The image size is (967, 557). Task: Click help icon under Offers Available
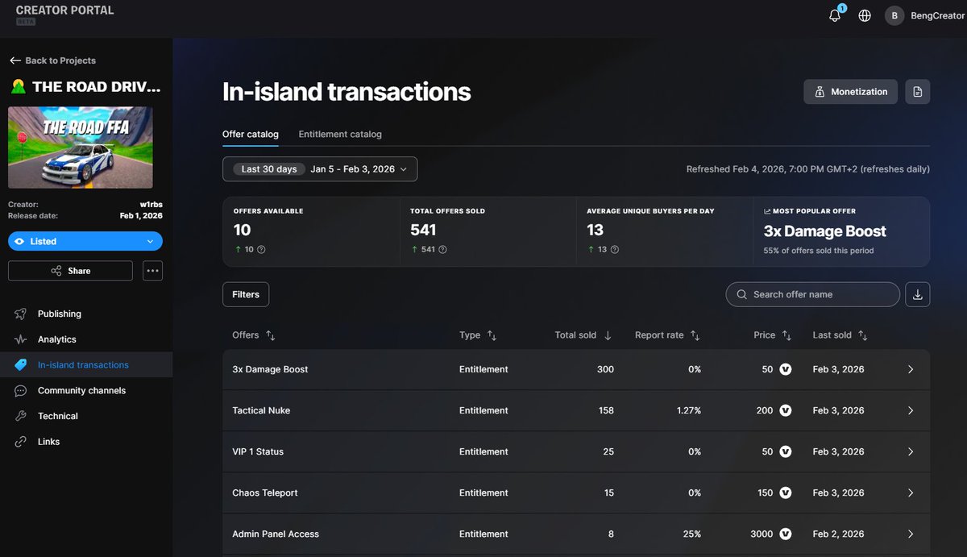pyautogui.click(x=261, y=250)
